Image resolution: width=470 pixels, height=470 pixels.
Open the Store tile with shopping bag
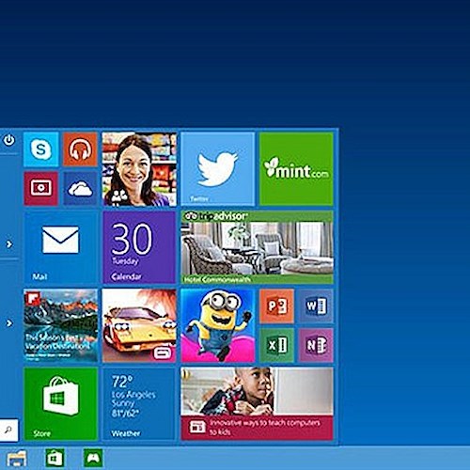[x=61, y=404]
